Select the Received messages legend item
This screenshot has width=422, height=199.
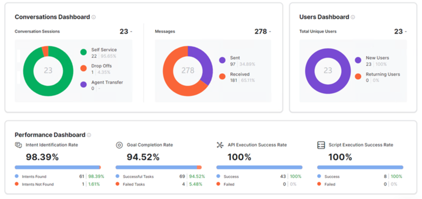[237, 77]
